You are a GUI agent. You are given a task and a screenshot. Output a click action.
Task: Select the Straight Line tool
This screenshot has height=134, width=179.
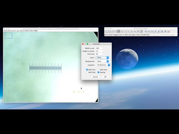(x=119, y=31)
